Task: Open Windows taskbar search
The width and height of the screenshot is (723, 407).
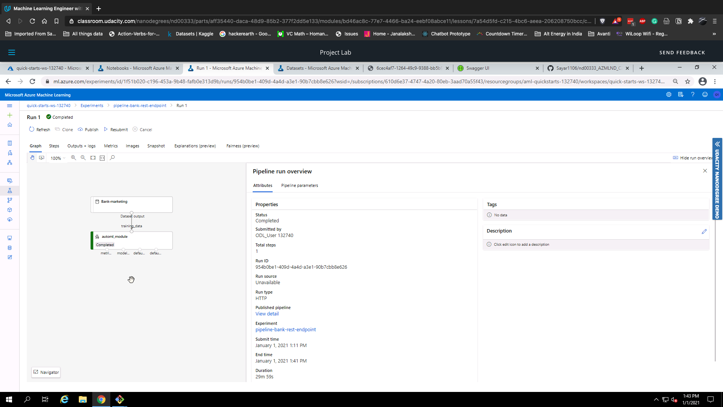Action: [27, 399]
